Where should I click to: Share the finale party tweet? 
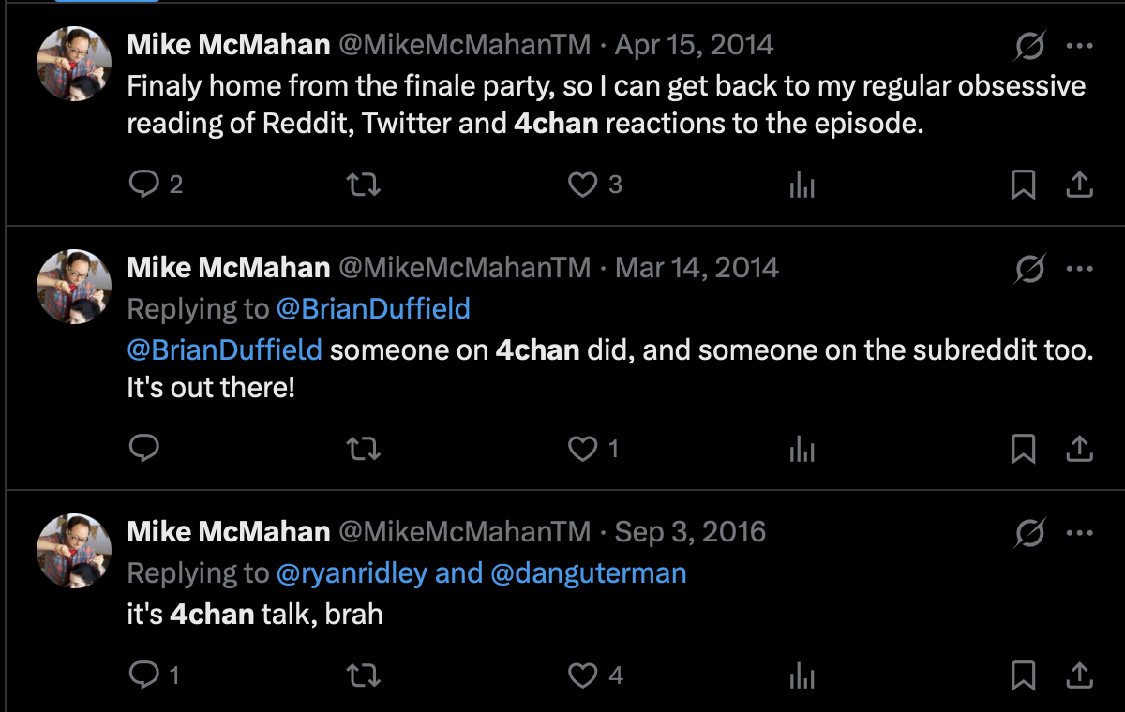1080,185
